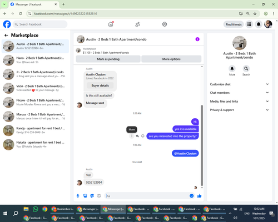Go back using the Marketplace back arrow
This screenshot has width=278, height=222.
[x=6, y=35]
